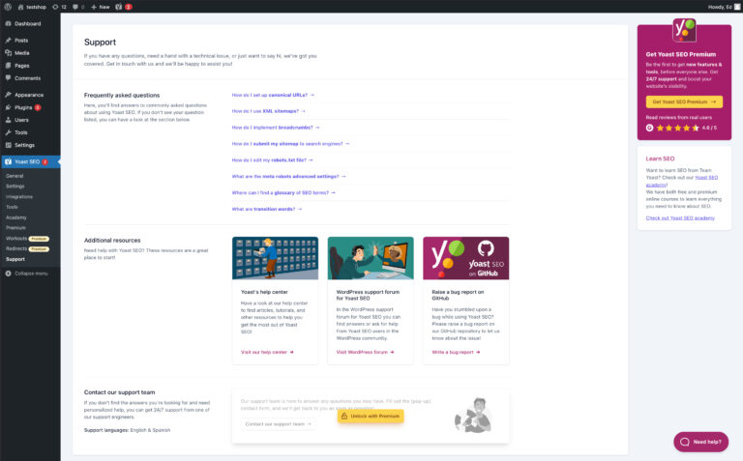Click the Yoast on GitHub thumbnail
This screenshot has width=743, height=461.
point(465,258)
